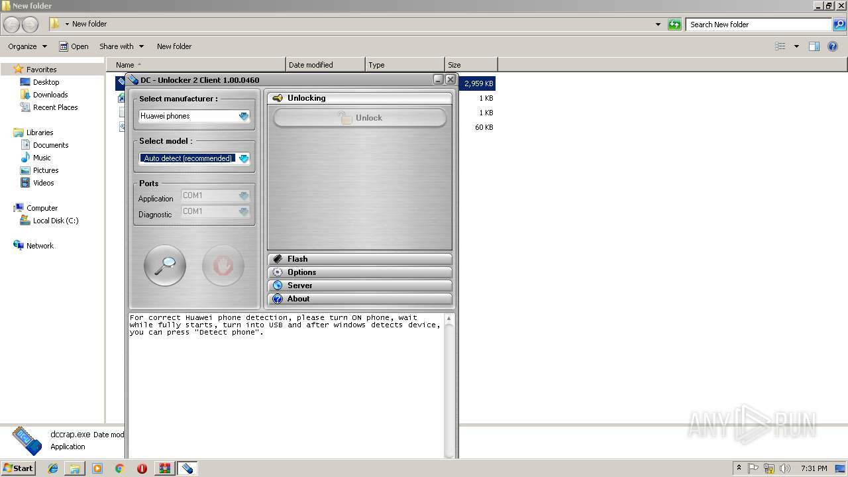Open the Organize menu
The width and height of the screenshot is (848, 477).
(x=27, y=46)
